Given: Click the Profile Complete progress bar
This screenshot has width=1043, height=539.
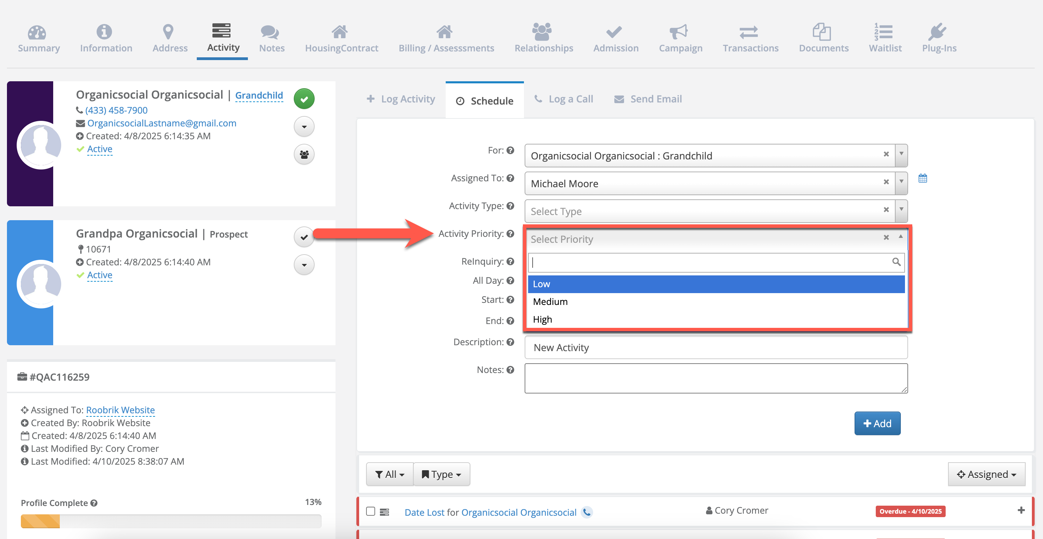Looking at the screenshot, I should coord(171,521).
